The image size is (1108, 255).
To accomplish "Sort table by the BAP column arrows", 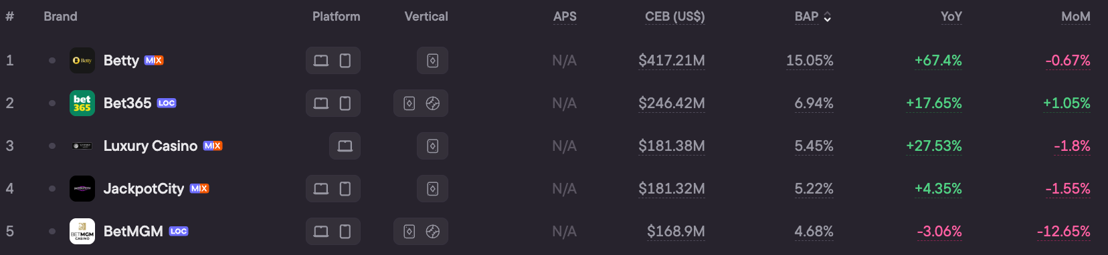I will pyautogui.click(x=828, y=17).
